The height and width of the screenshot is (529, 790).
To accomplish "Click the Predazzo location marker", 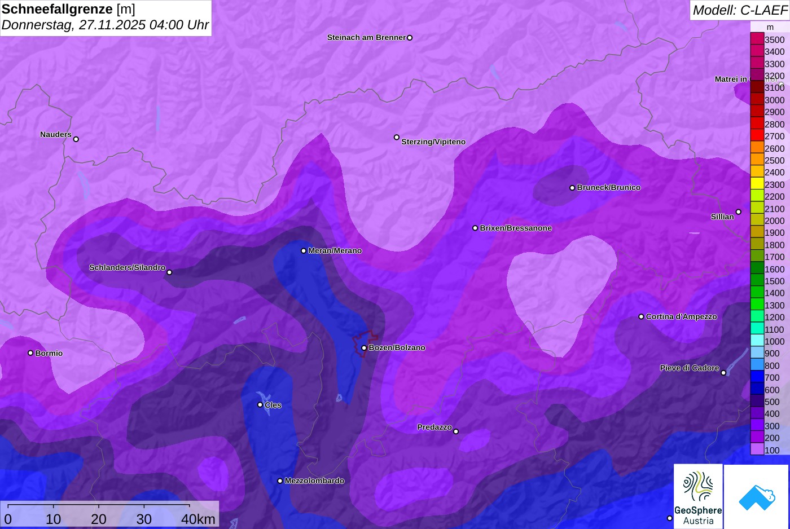I will 456,431.
